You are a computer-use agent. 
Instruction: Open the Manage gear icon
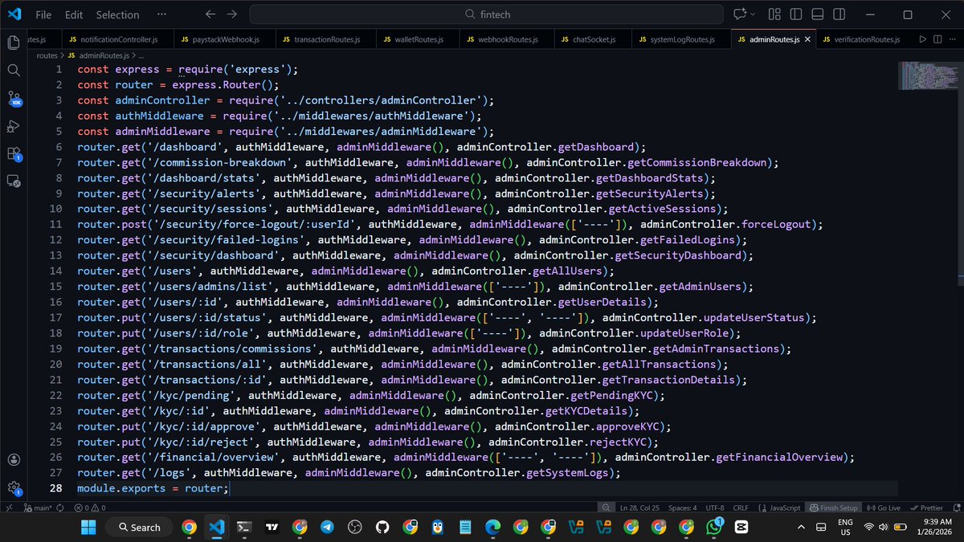pos(14,487)
